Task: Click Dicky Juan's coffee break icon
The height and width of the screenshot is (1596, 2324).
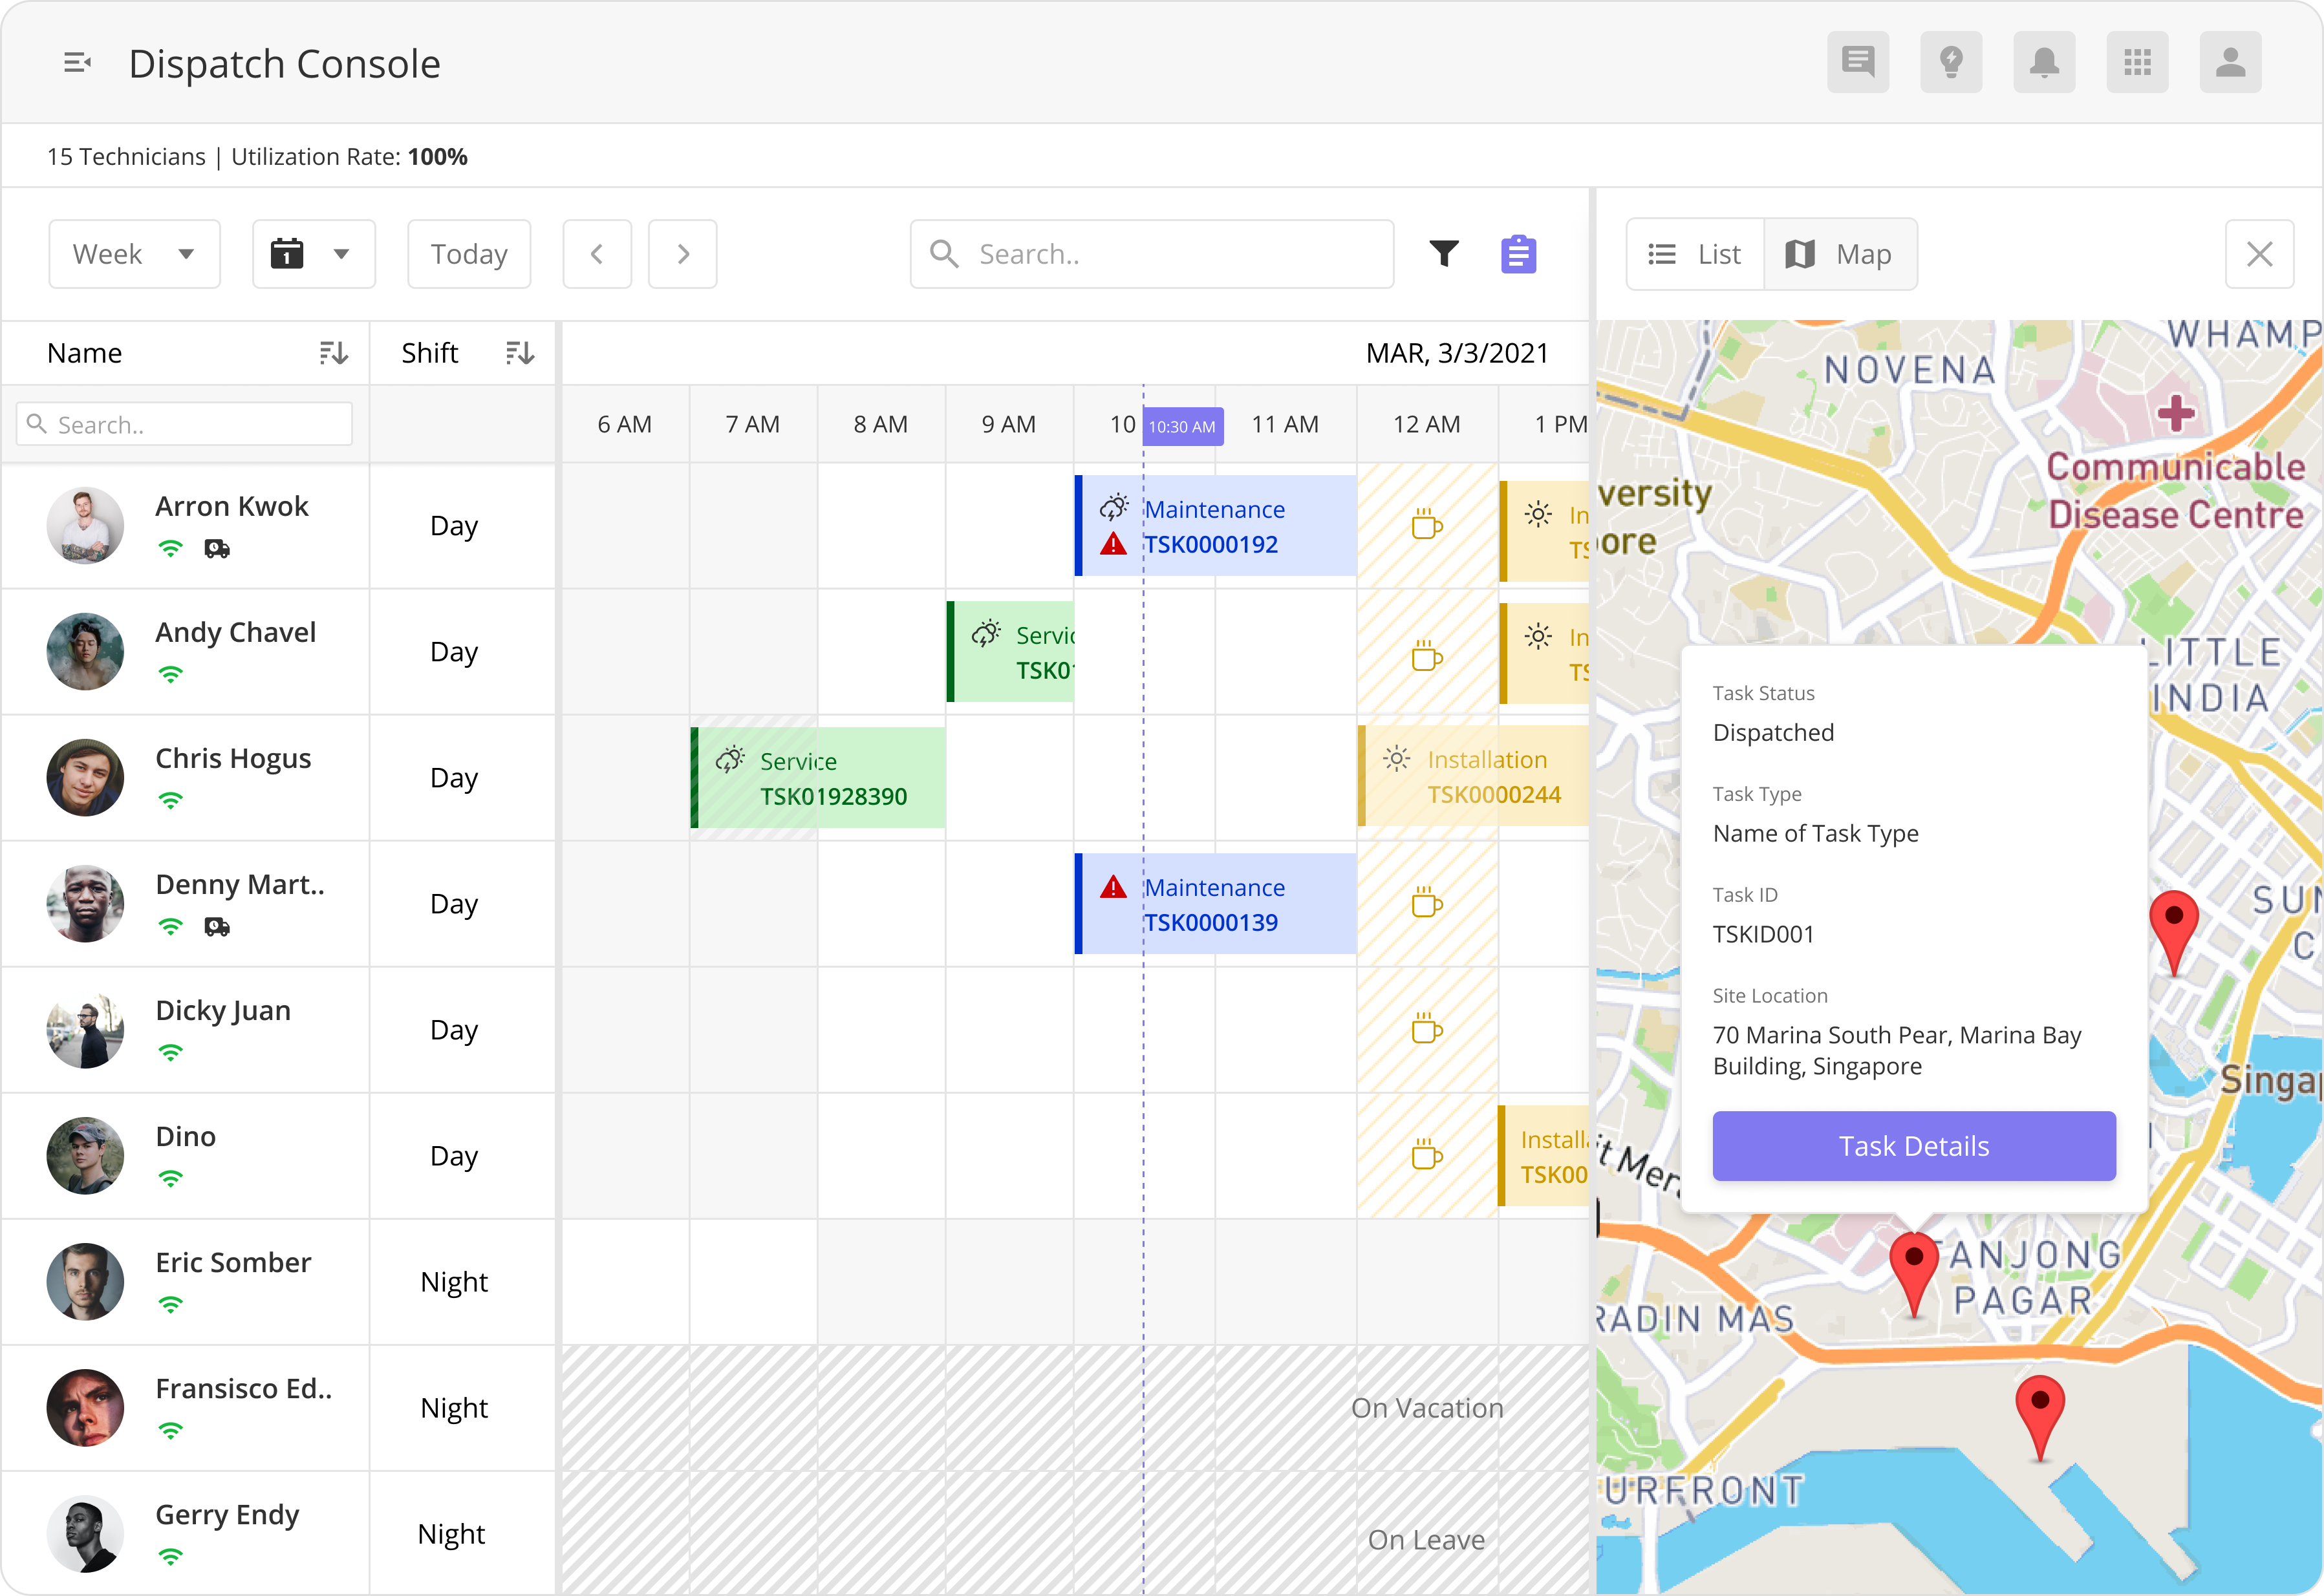Action: (x=1426, y=1028)
